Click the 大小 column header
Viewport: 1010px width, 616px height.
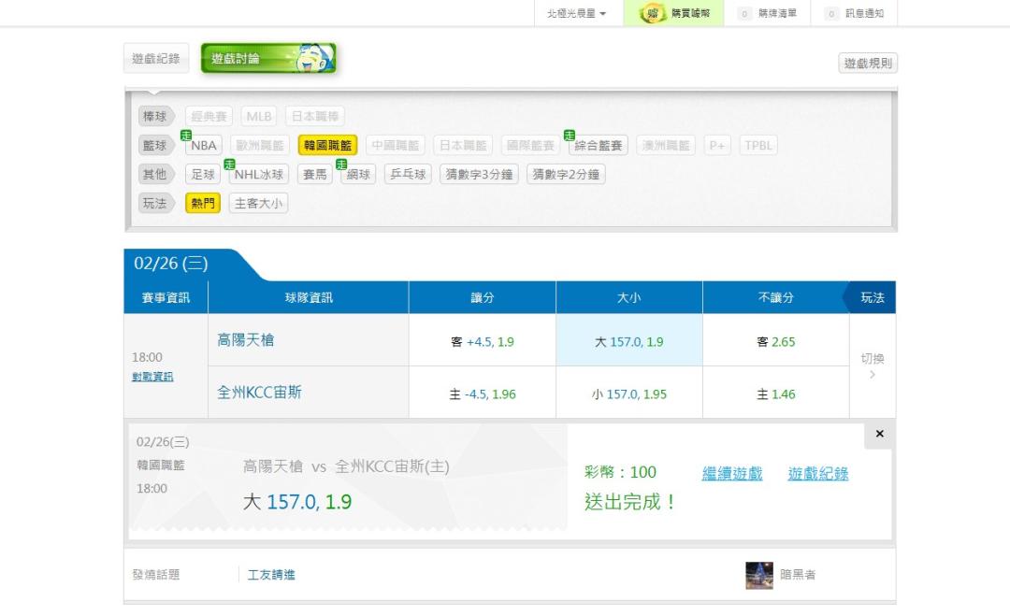(629, 297)
